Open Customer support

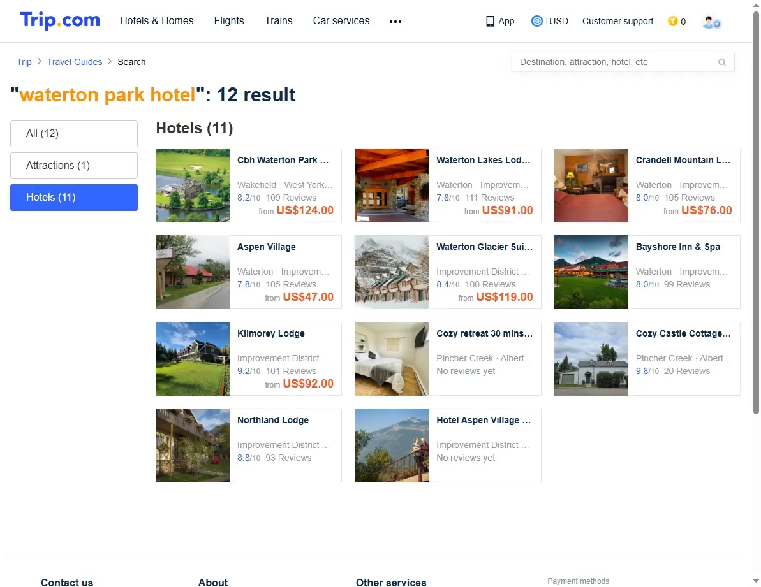618,21
